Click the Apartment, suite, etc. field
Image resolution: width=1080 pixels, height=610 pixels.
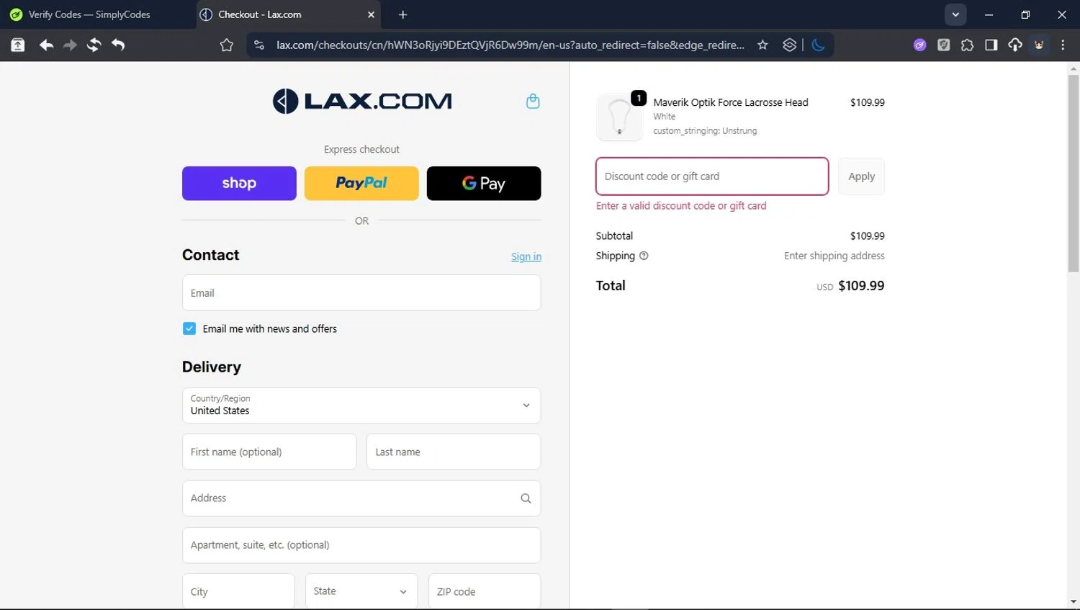pyautogui.click(x=361, y=545)
